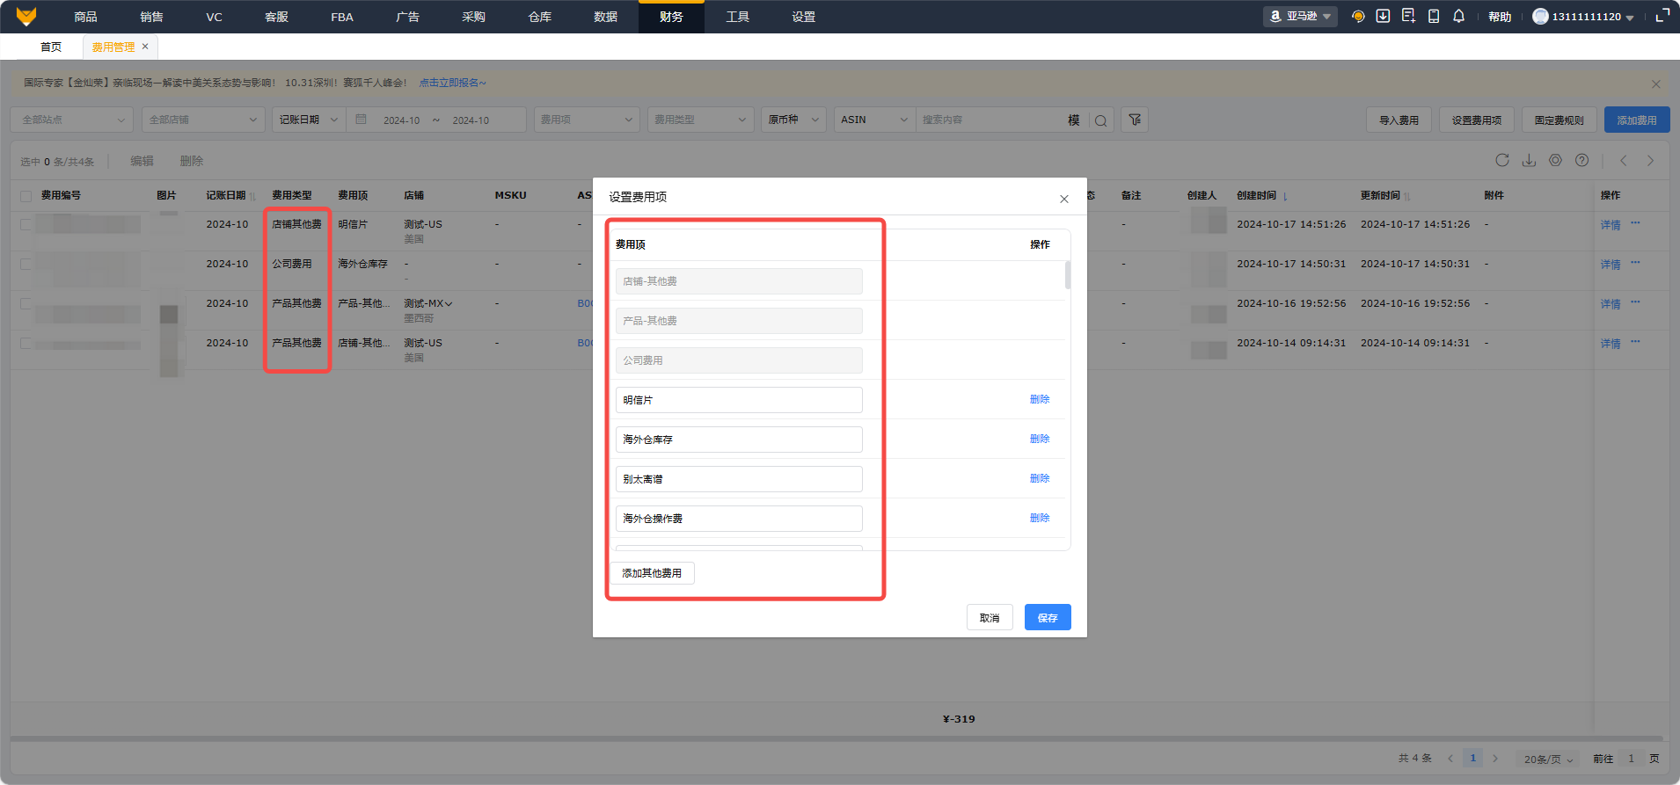Click the dialog's vertical scrollbar

[x=1068, y=275]
